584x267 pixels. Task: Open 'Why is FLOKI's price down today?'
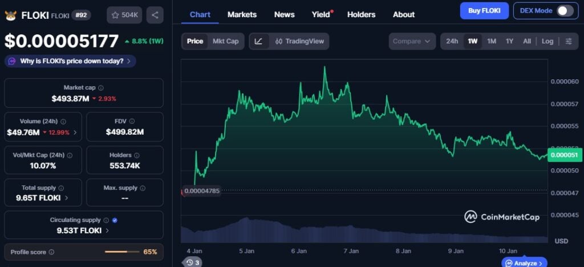click(71, 61)
